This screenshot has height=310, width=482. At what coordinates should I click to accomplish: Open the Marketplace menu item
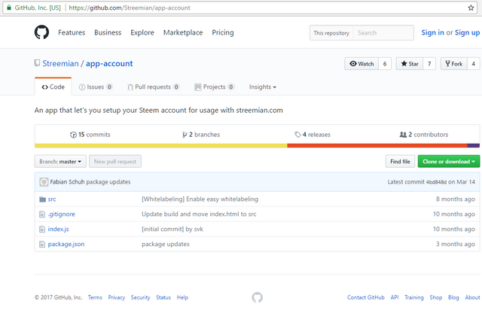pyautogui.click(x=183, y=32)
